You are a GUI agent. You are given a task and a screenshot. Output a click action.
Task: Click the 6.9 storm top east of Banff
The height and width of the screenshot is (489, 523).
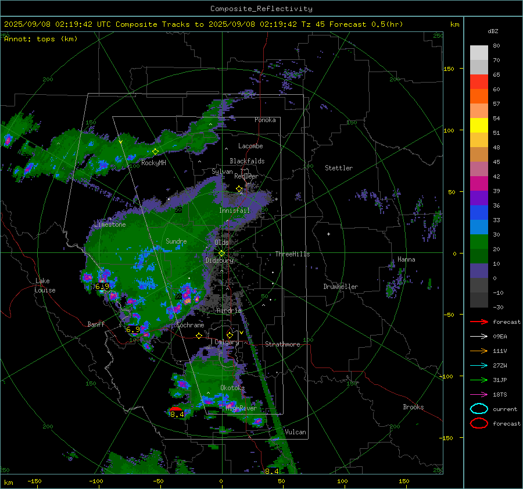[133, 330]
